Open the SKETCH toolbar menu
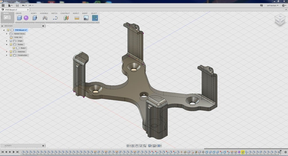 [x=54, y=13]
